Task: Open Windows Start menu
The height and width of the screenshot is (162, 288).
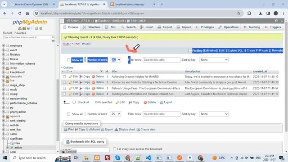Action: 5,158
